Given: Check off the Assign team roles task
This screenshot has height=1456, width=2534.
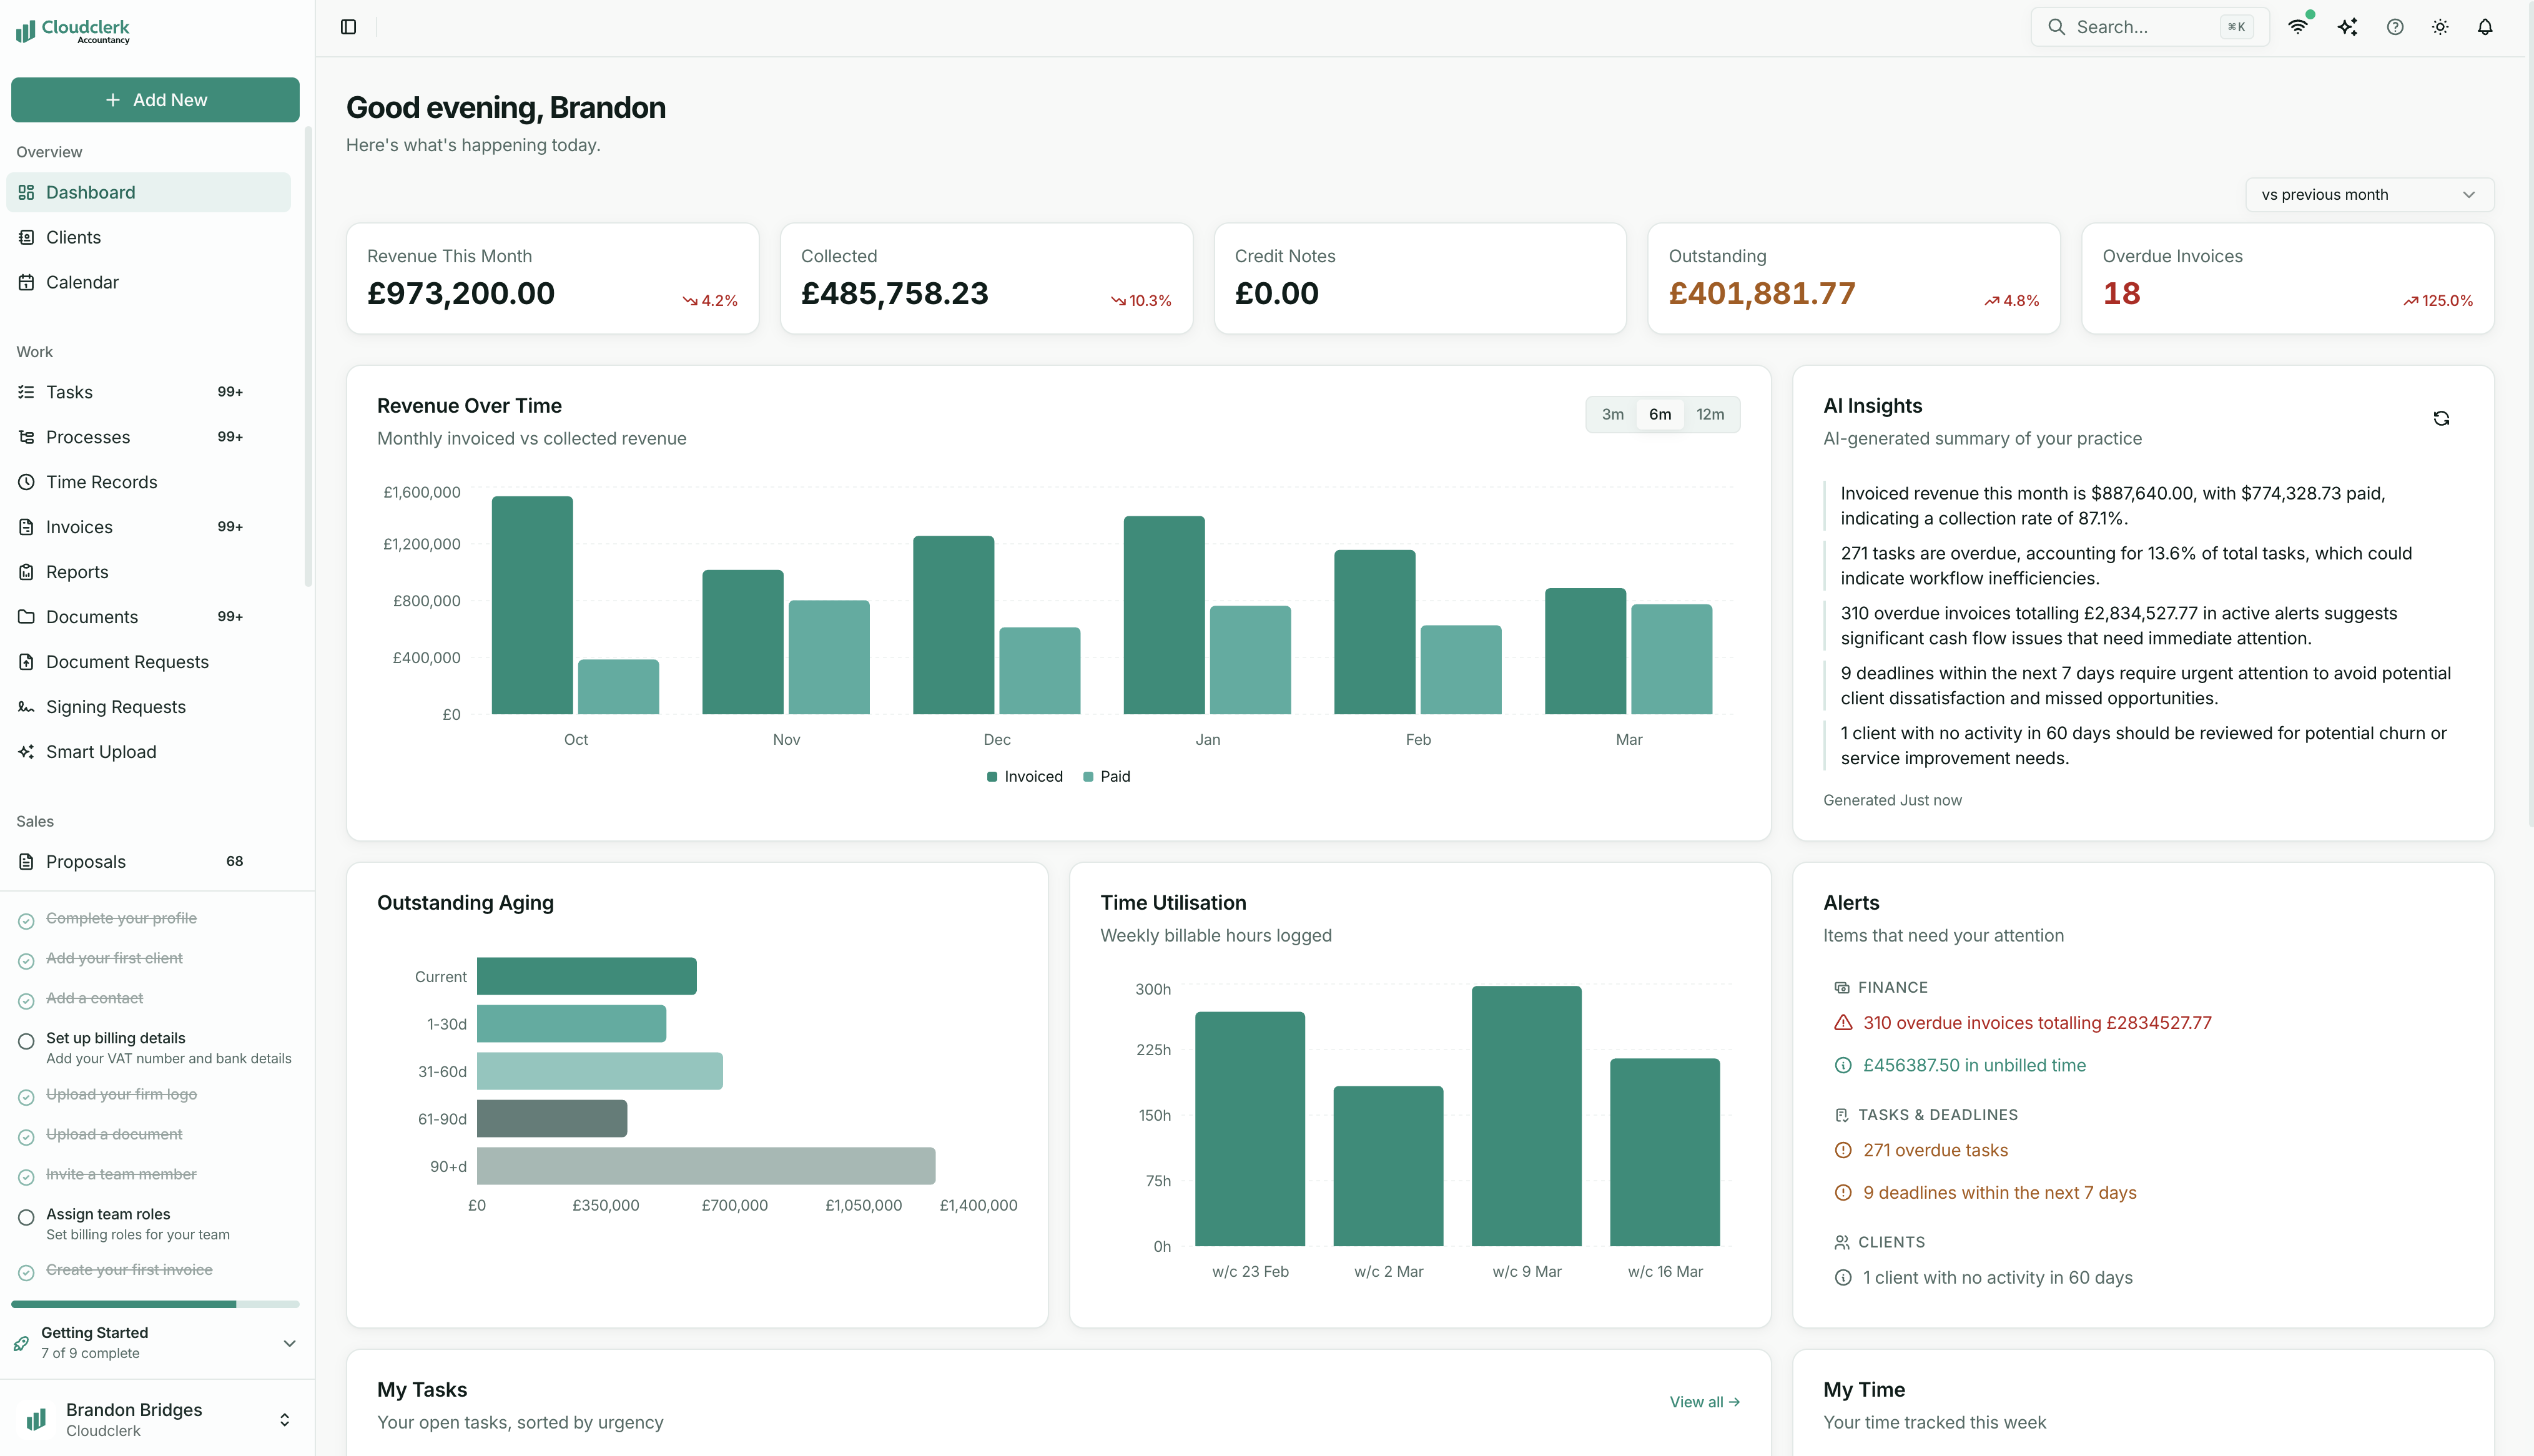Looking at the screenshot, I should (26, 1217).
